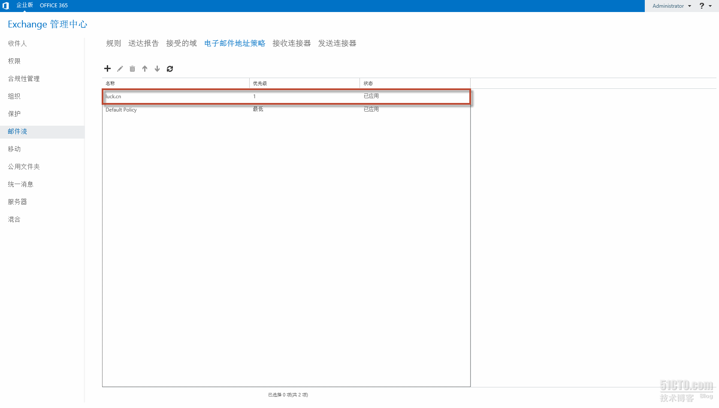Screen dimensions: 719x408
Task: Click 最低 priority of Default Policy
Action: coord(258,109)
